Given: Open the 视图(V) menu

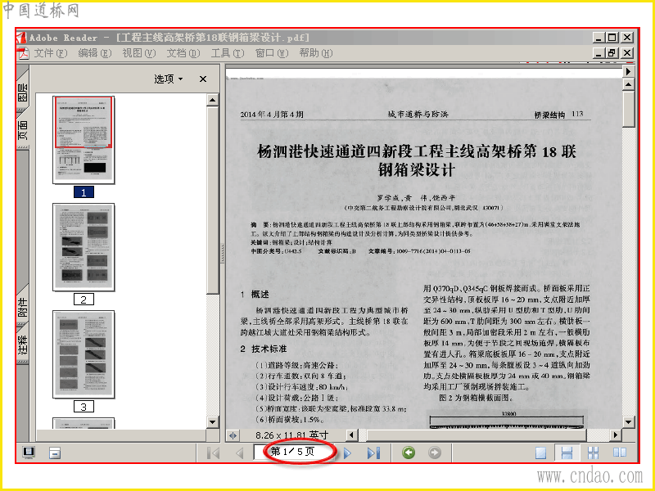Looking at the screenshot, I should [x=138, y=53].
